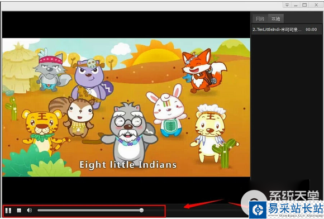Mute the speaker volume icon
Image resolution: width=324 pixels, height=219 pixels.
tap(30, 210)
